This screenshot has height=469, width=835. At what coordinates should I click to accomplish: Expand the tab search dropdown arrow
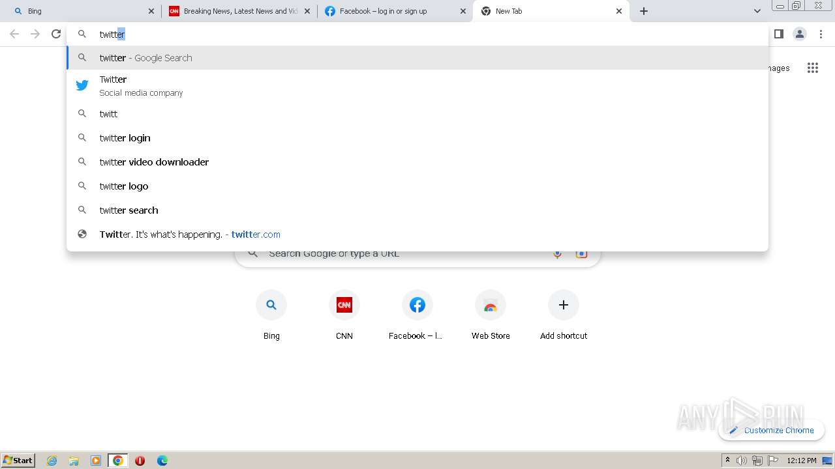coord(757,11)
